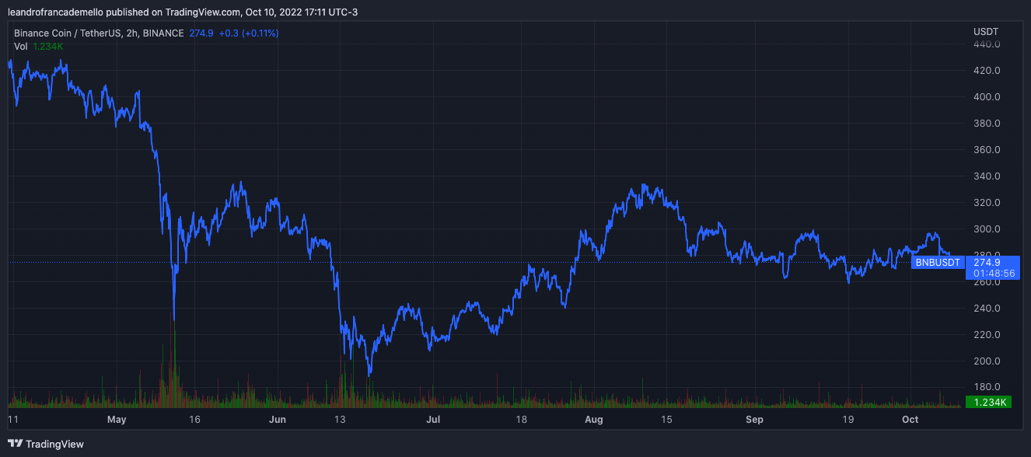The height and width of the screenshot is (457, 1031).
Task: Click the 180.0 price axis label
Action: click(x=986, y=388)
